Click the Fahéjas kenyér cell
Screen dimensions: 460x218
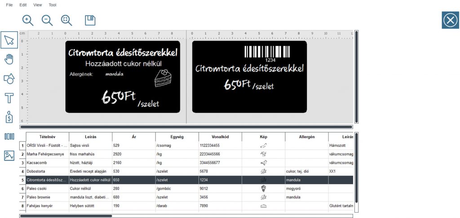coord(48,206)
